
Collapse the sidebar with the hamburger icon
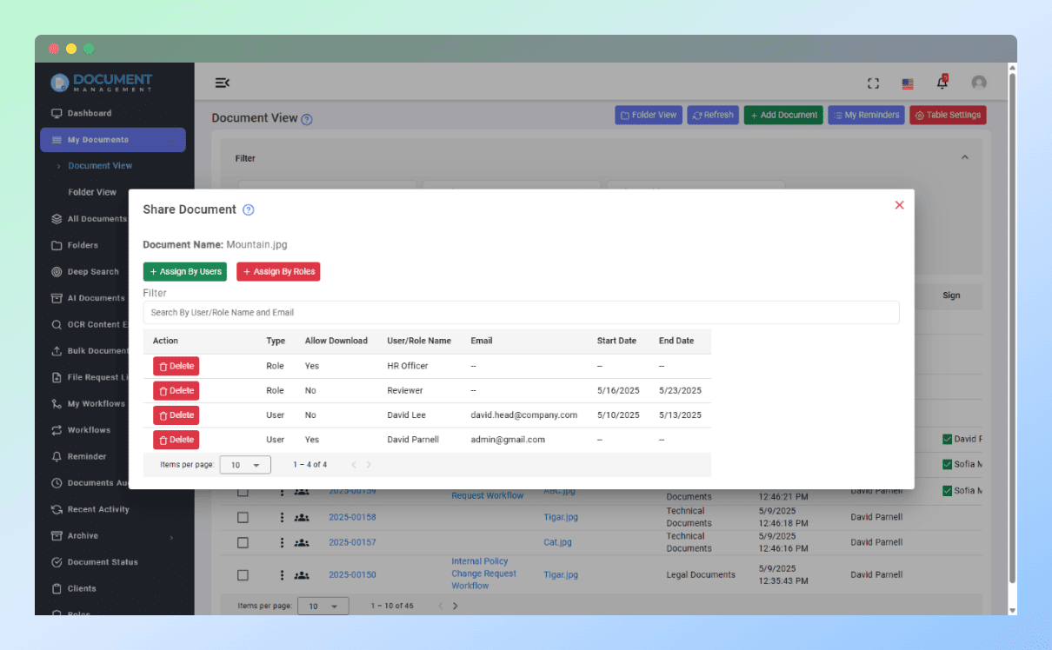pyautogui.click(x=222, y=82)
